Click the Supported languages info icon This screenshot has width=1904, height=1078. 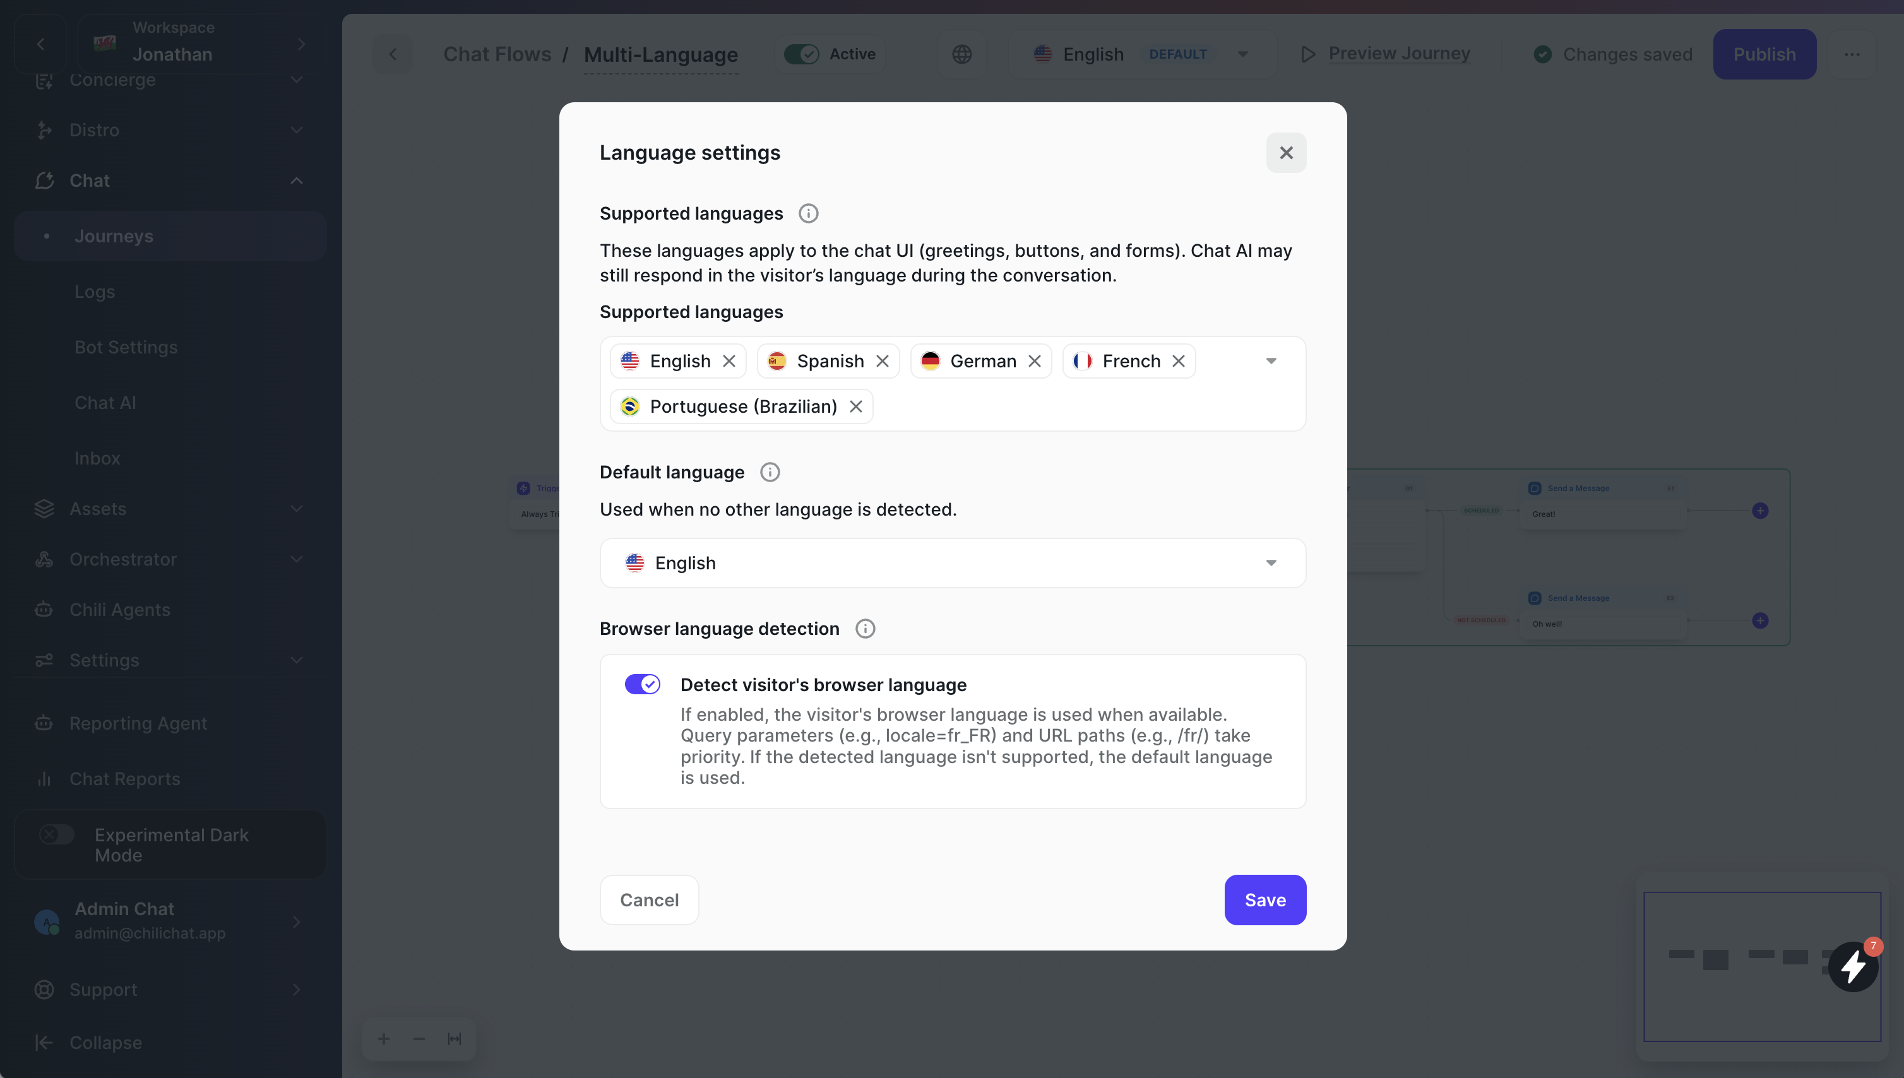point(808,213)
